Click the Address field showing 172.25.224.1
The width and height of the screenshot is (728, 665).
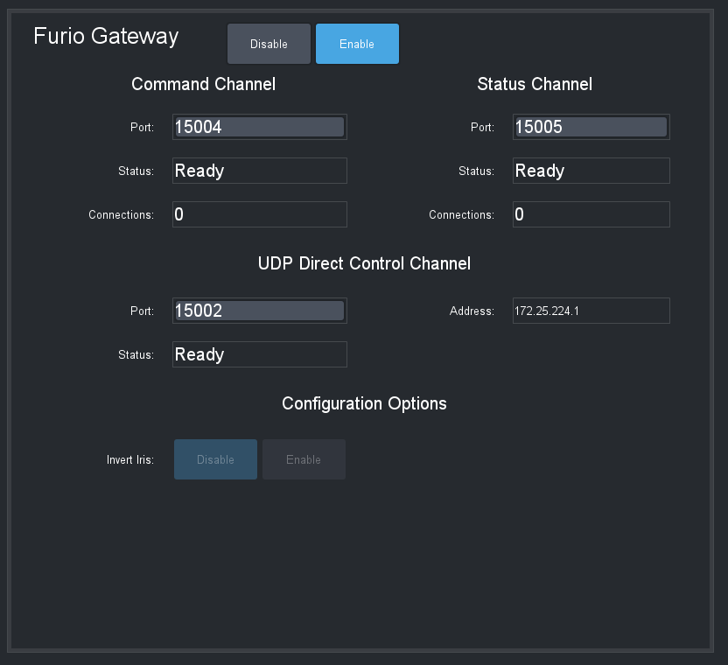coord(591,310)
